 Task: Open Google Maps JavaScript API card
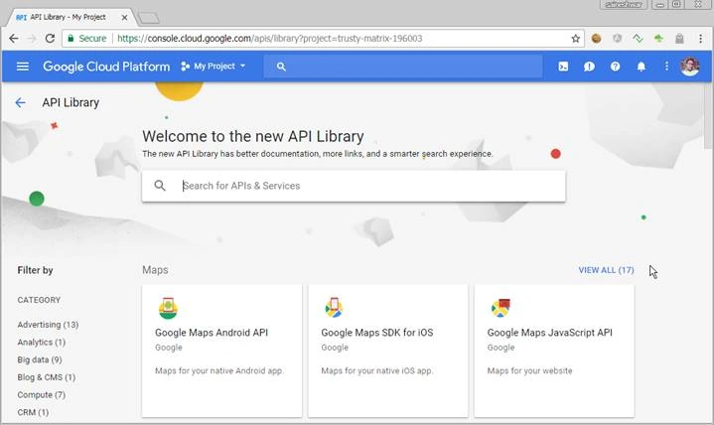click(554, 351)
